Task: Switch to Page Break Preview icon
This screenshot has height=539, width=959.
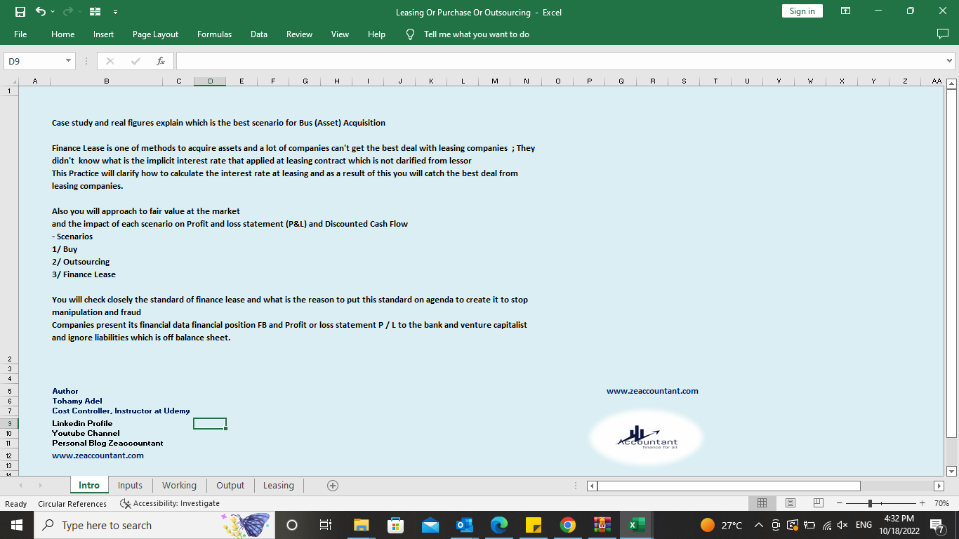Action: pyautogui.click(x=818, y=503)
